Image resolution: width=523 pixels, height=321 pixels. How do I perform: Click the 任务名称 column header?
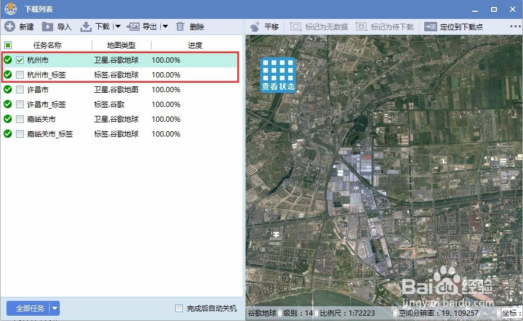point(47,45)
